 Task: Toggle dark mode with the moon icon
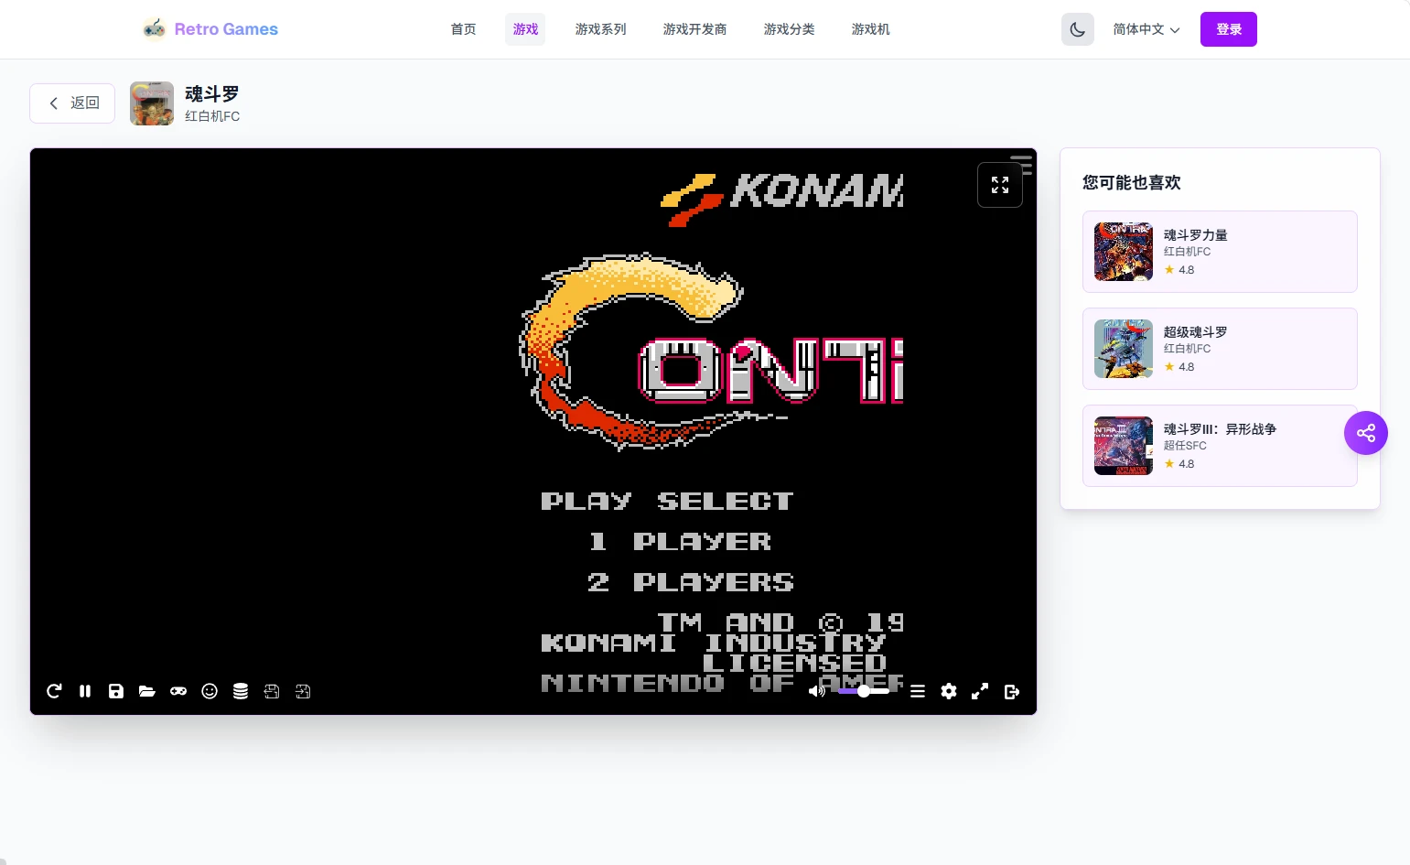[1077, 29]
